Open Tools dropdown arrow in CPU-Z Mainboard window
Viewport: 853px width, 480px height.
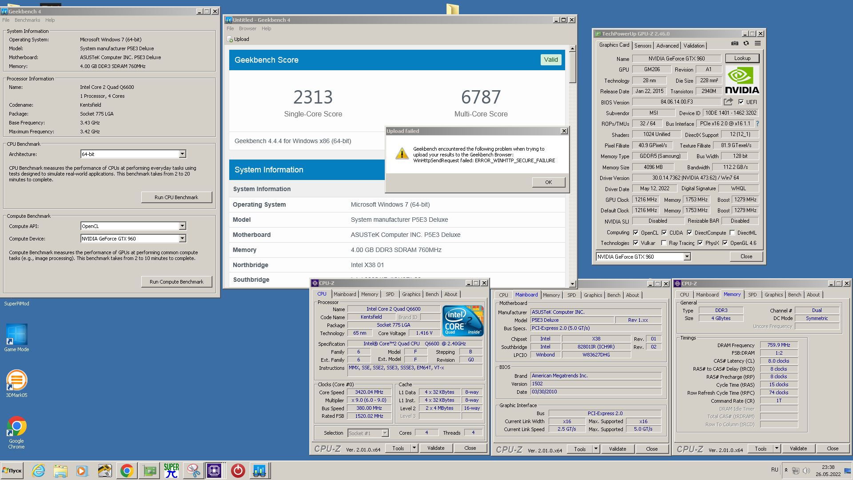click(596, 449)
